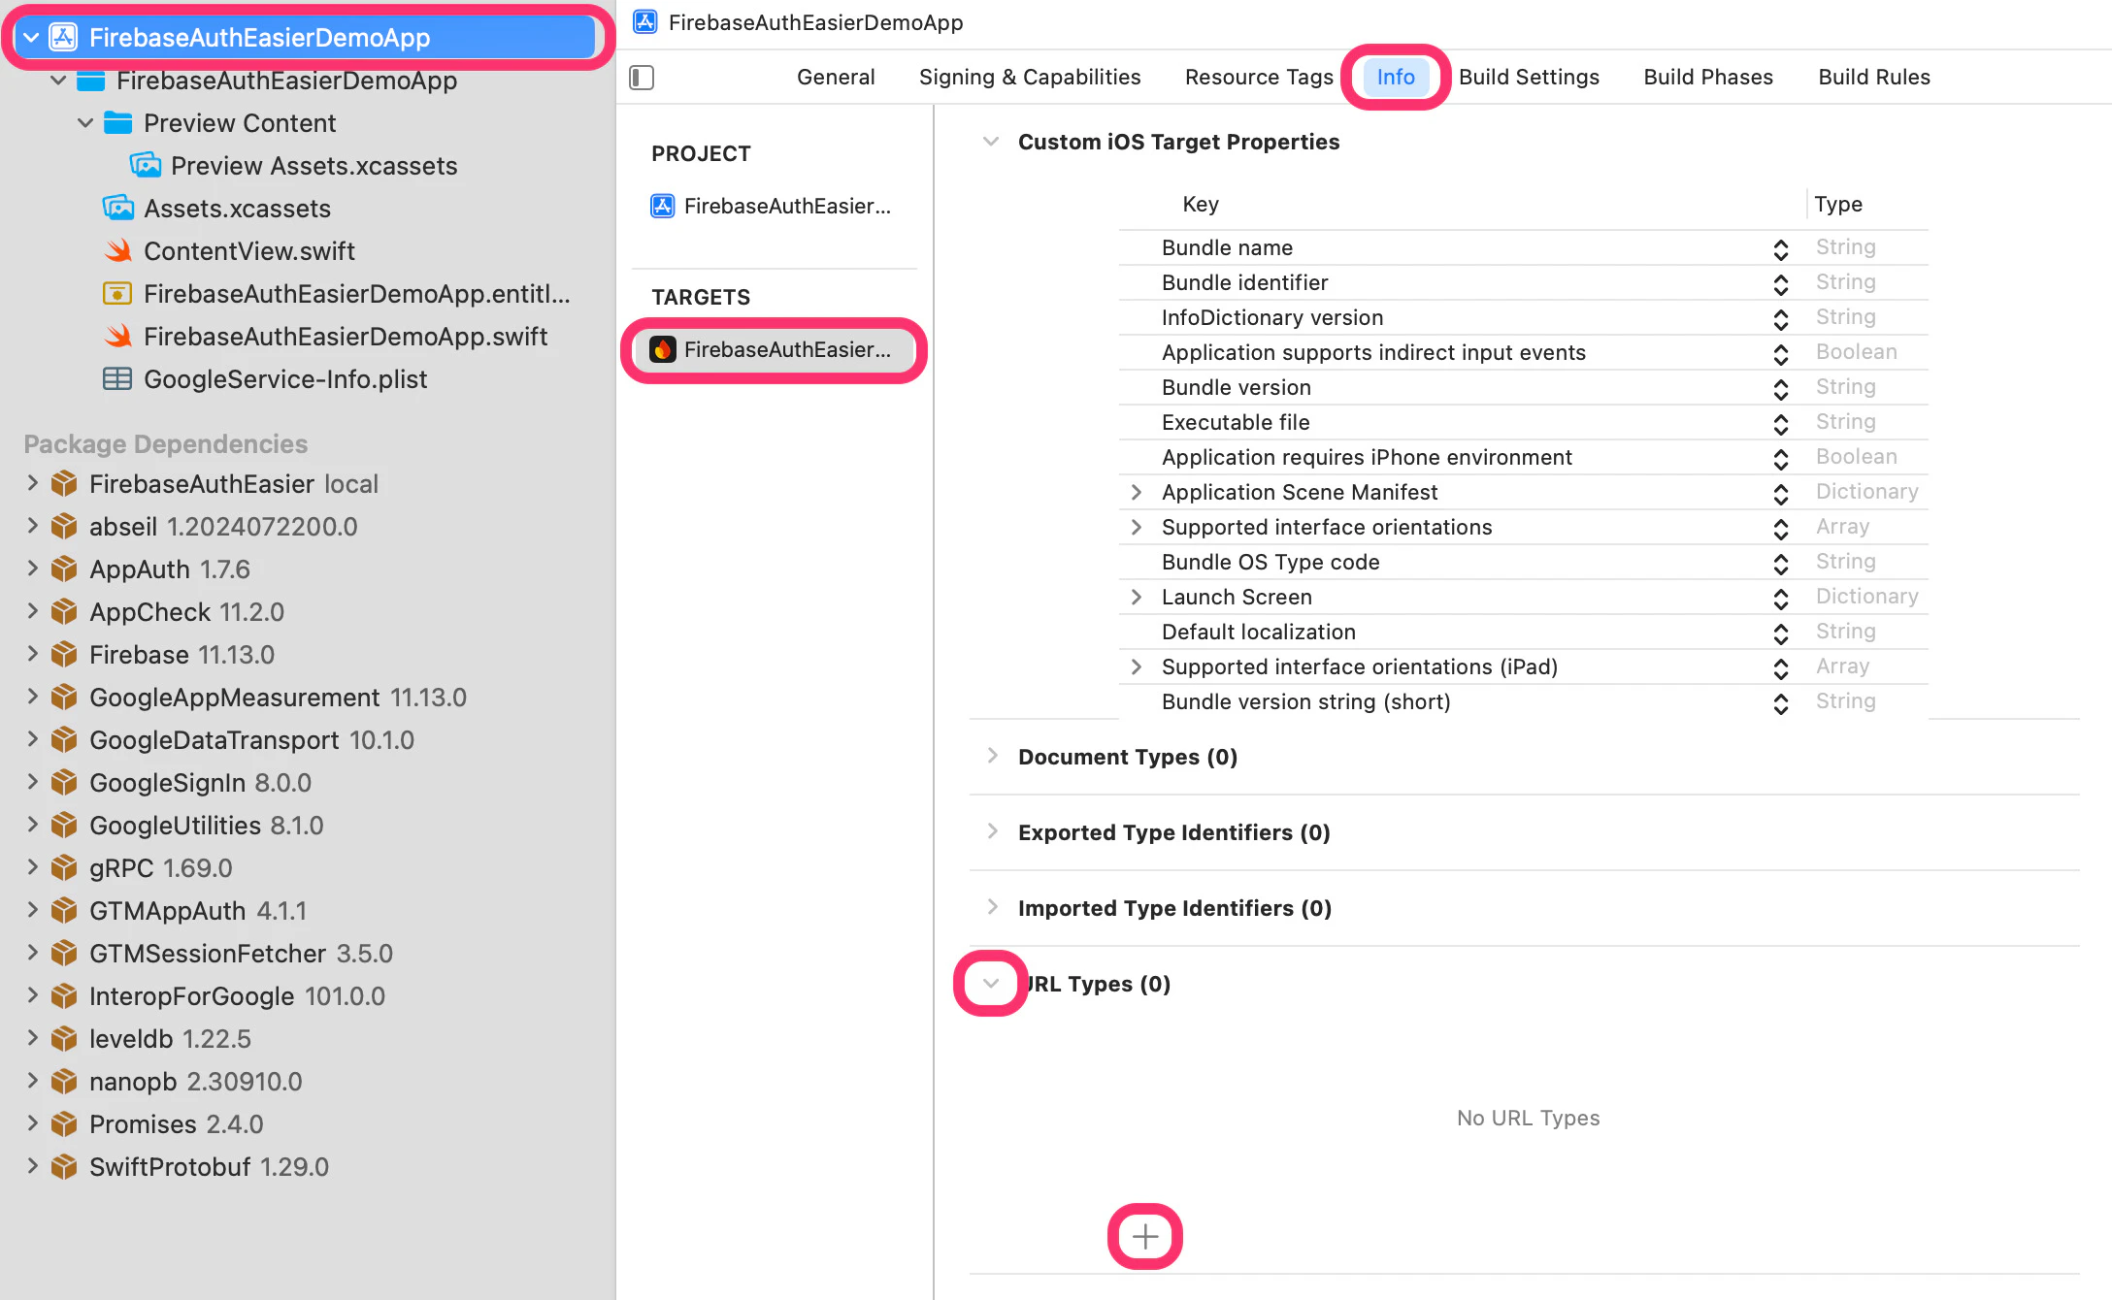Open the Resource Tags tab
The height and width of the screenshot is (1300, 2112).
[1259, 77]
